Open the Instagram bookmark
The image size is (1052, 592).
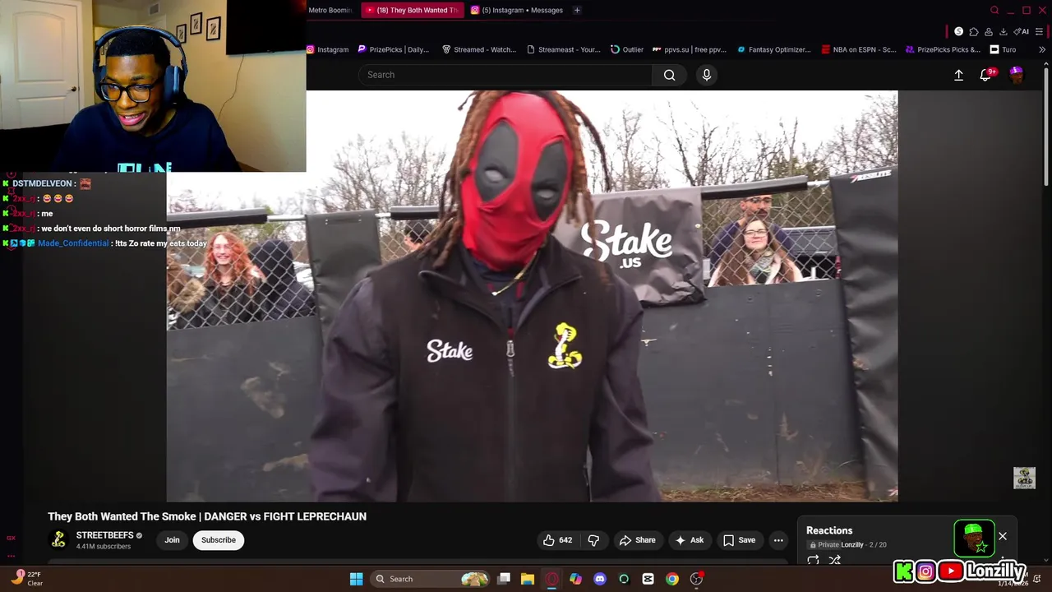(328, 49)
